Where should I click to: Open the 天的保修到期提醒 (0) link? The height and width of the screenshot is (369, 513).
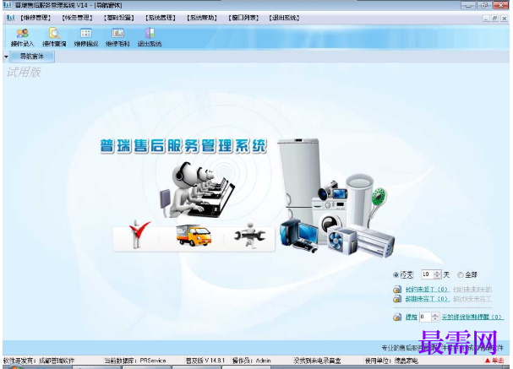click(472, 317)
